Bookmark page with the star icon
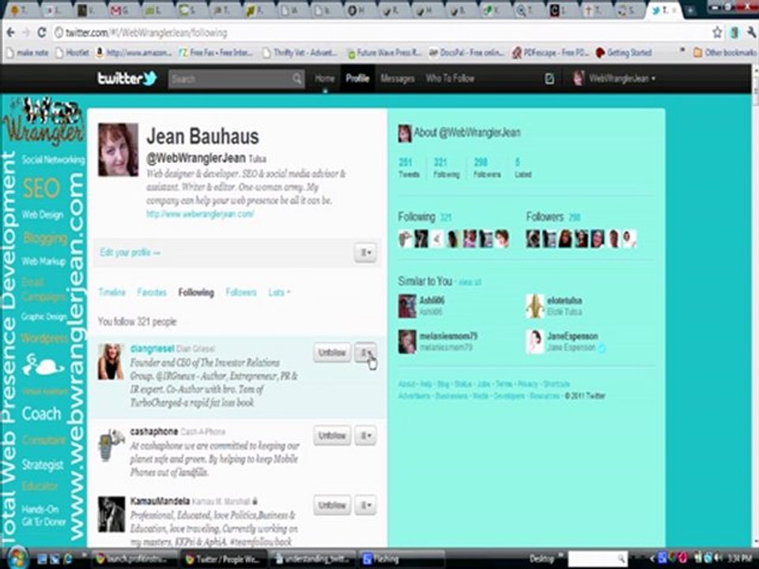Viewport: 759px width, 569px height. [717, 32]
